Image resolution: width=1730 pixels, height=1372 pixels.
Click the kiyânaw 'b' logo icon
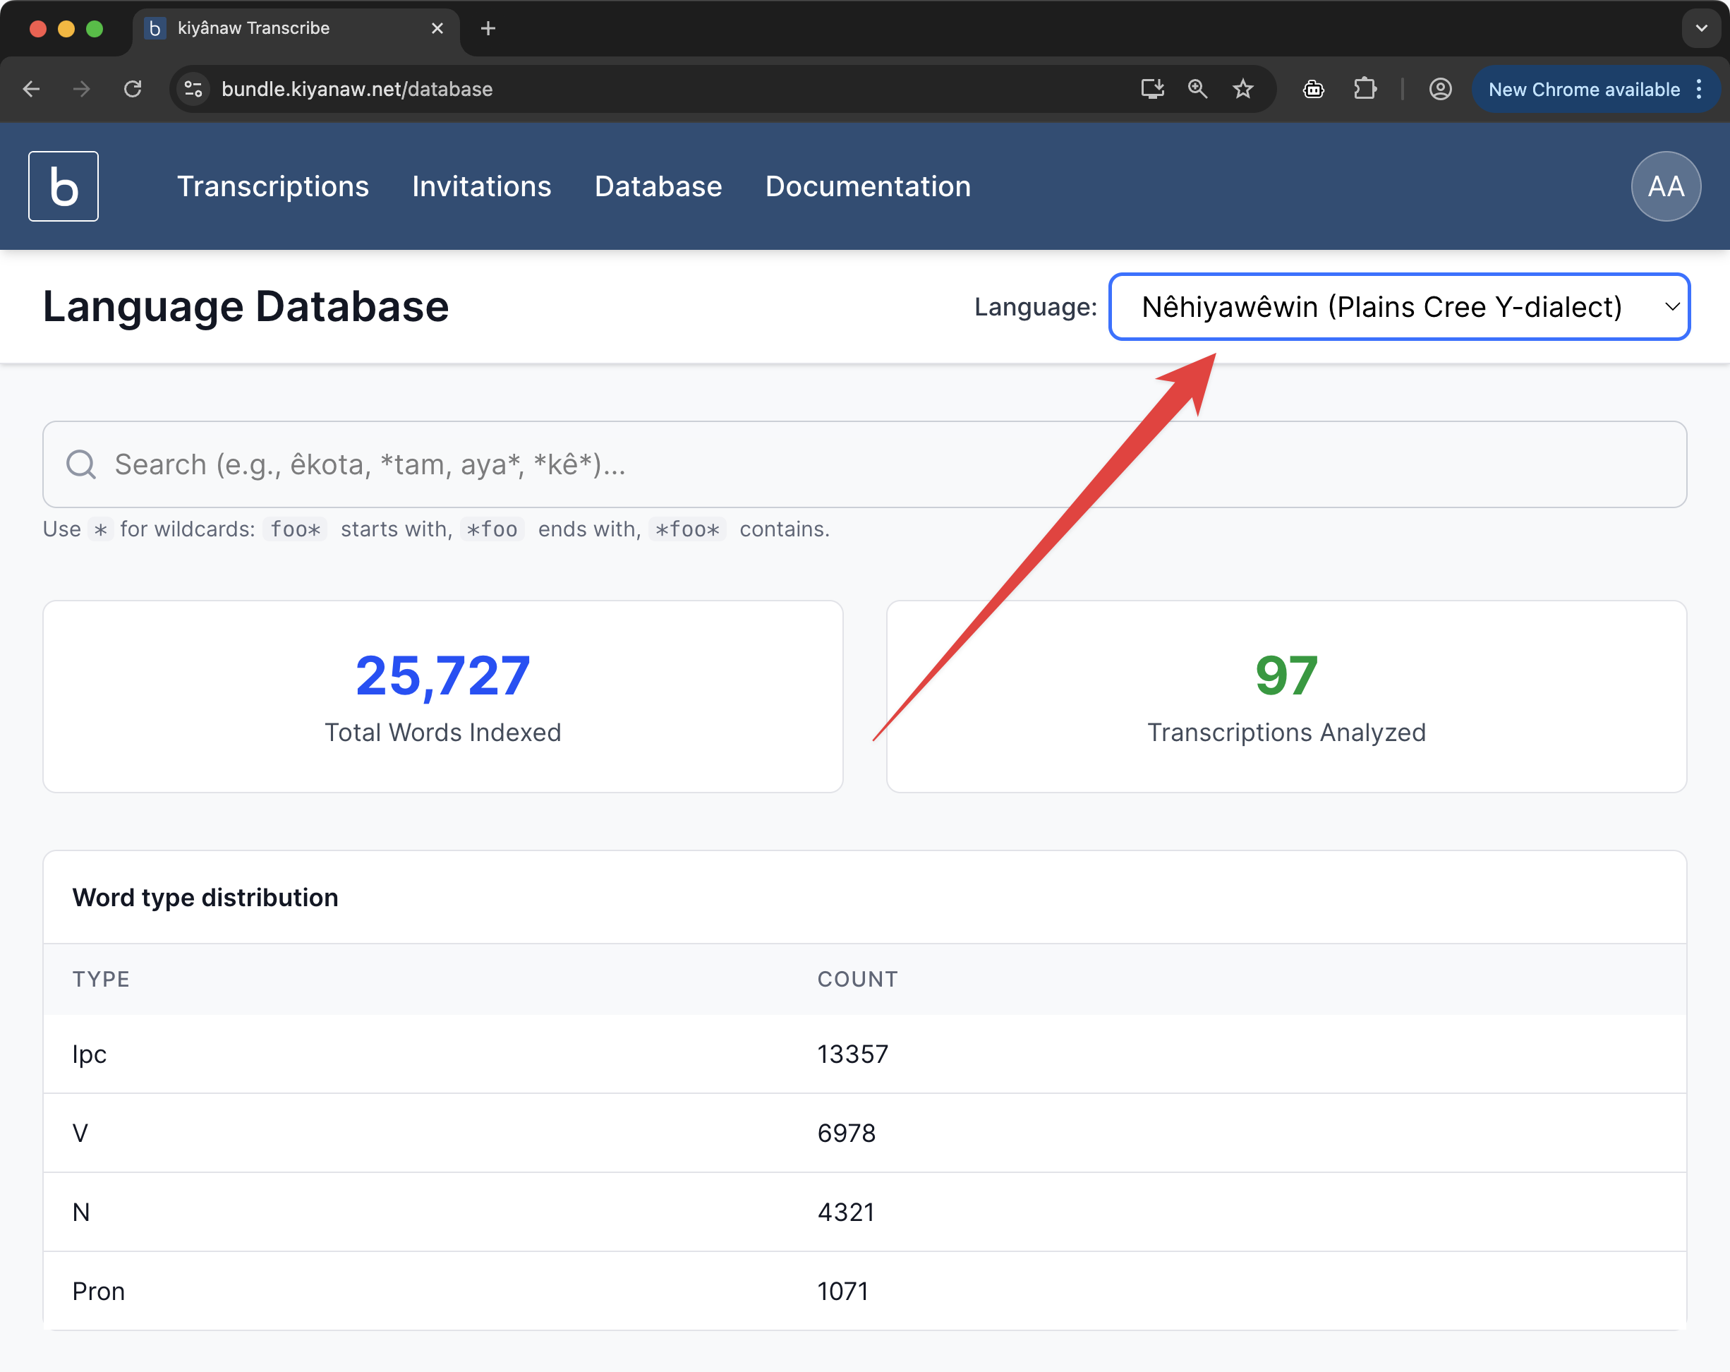[x=63, y=186]
